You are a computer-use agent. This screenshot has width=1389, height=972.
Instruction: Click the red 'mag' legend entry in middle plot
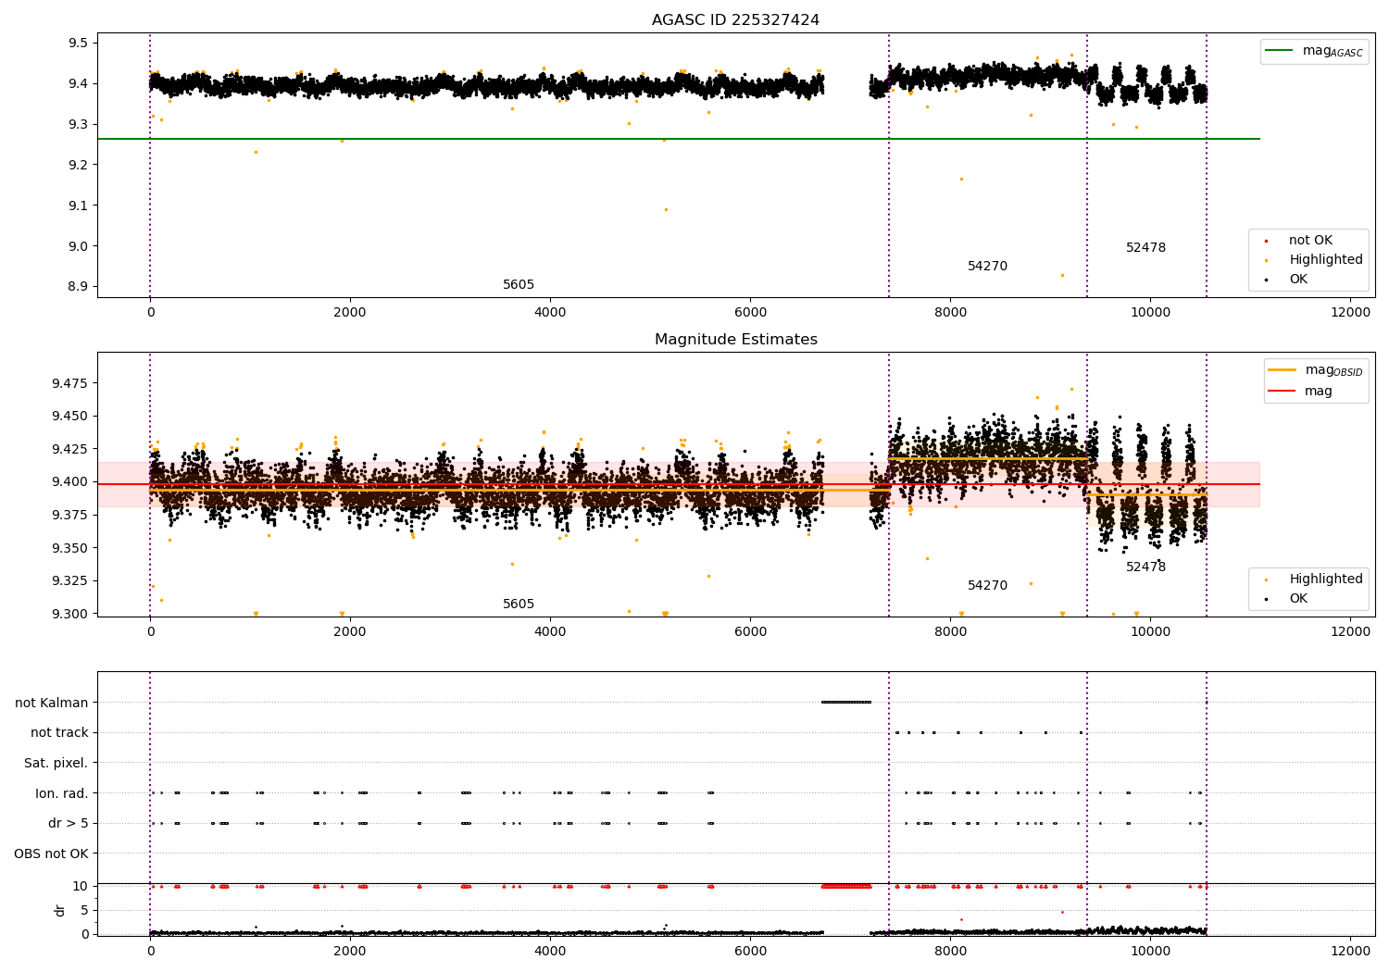[1300, 391]
